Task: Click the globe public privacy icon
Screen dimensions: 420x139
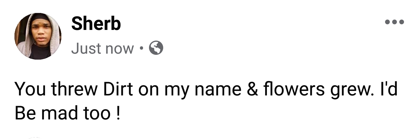Action: pos(156,48)
